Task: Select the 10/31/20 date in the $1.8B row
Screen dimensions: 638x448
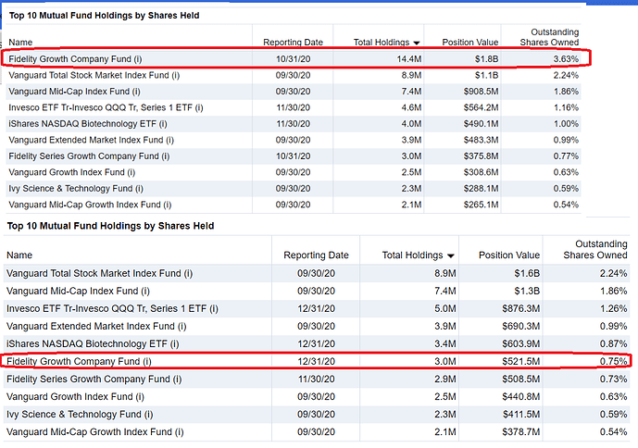Action: [x=293, y=59]
